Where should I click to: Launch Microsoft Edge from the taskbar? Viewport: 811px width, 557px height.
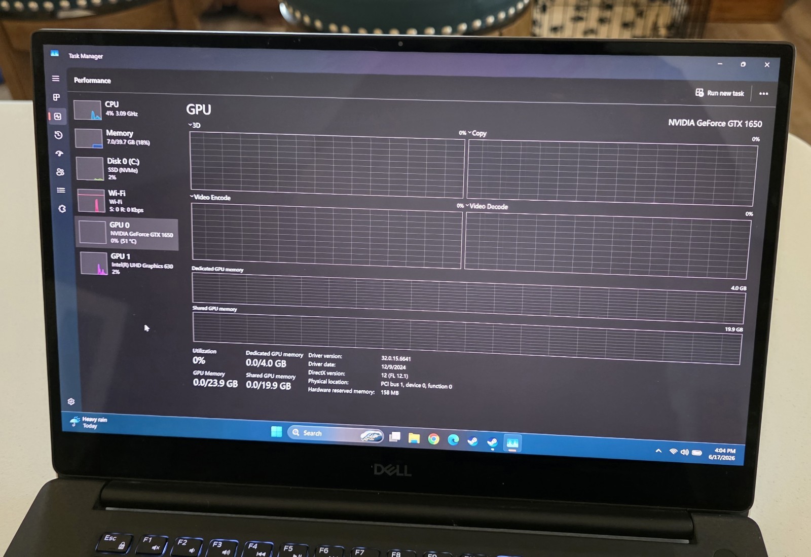[453, 440]
